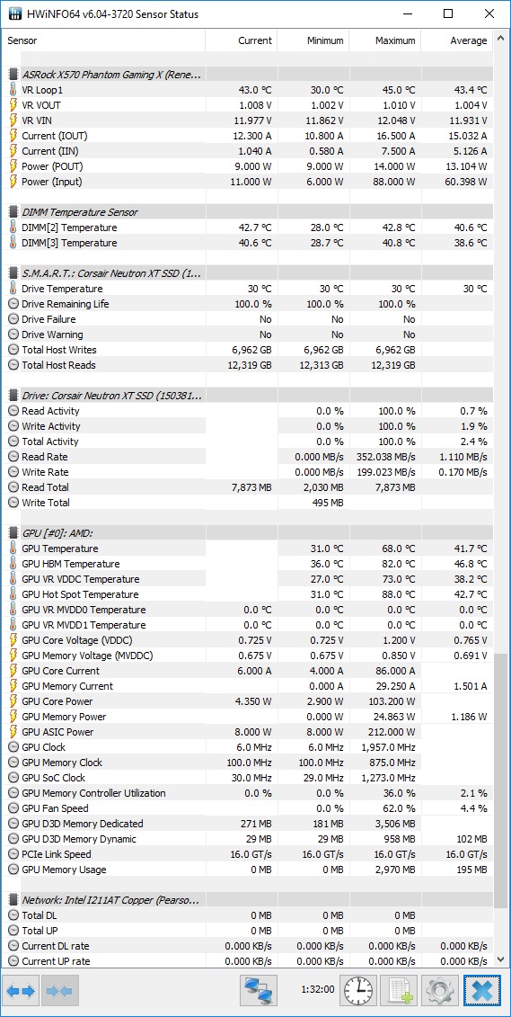Image resolution: width=511 pixels, height=1017 pixels.
Task: Click the Maximum column header
Action: 384,40
